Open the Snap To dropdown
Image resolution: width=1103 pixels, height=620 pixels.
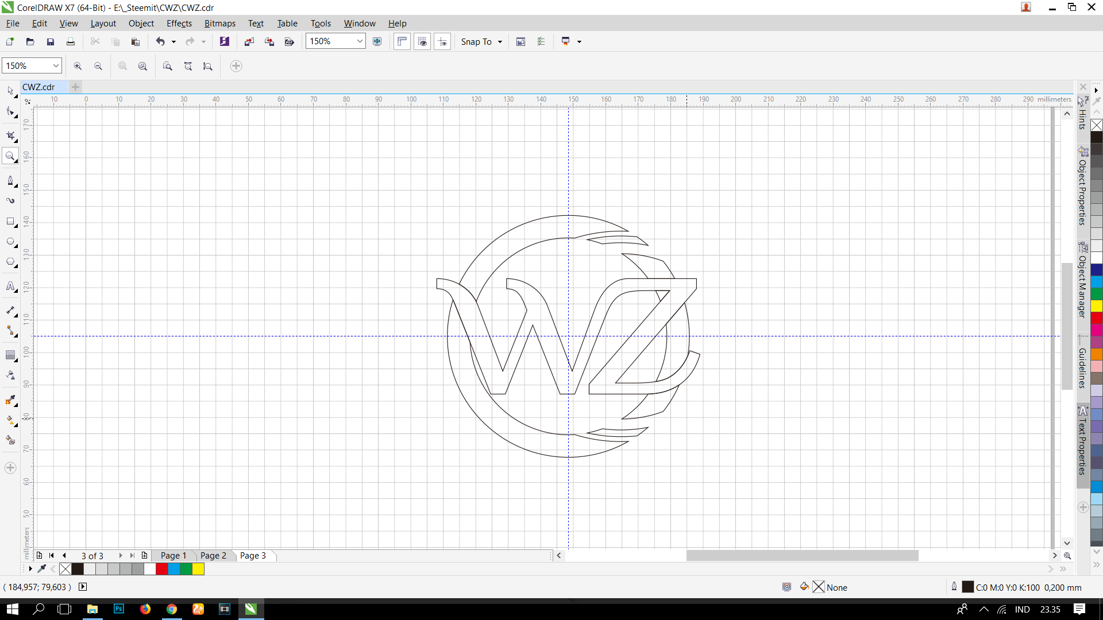point(500,41)
